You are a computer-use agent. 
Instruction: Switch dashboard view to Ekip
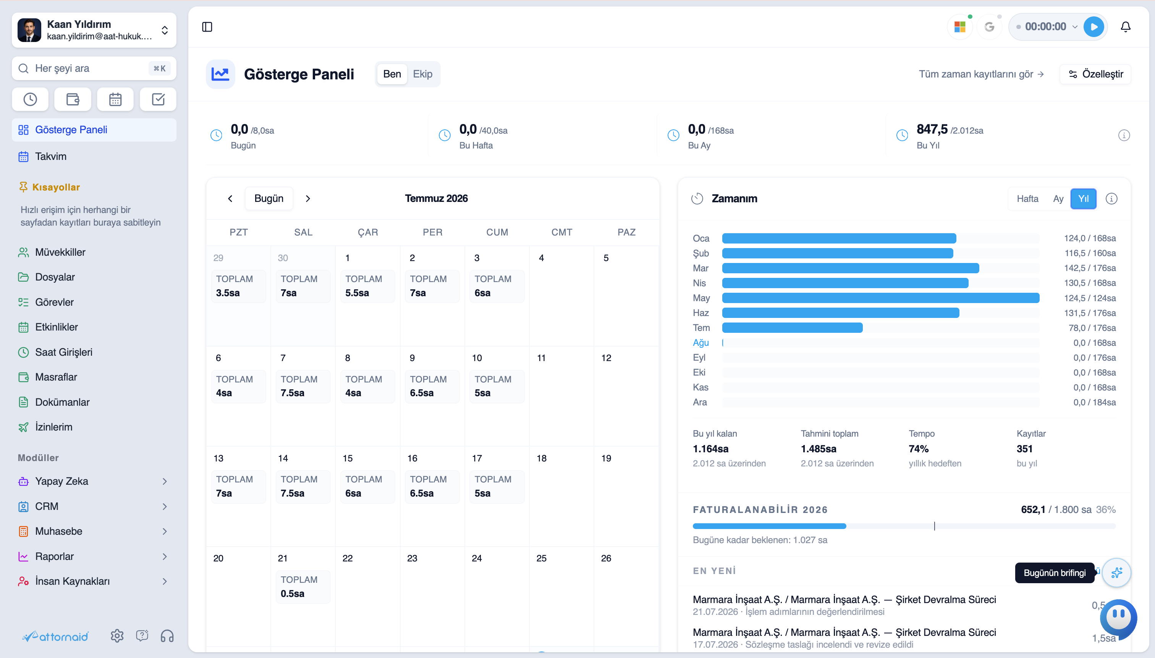[x=422, y=74]
